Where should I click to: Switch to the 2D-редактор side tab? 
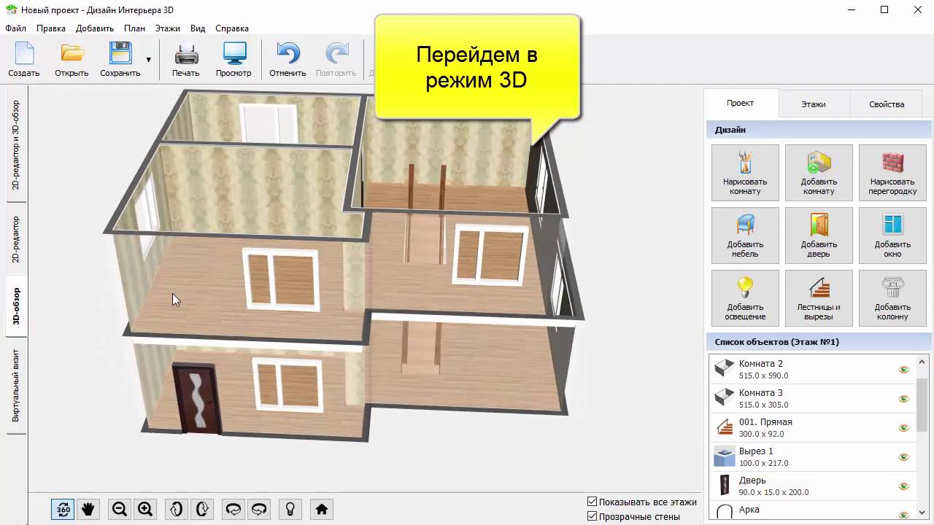pos(15,239)
